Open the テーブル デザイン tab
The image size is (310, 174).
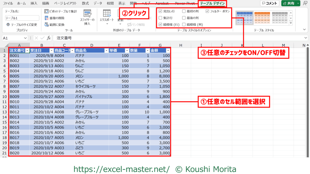(x=213, y=3)
